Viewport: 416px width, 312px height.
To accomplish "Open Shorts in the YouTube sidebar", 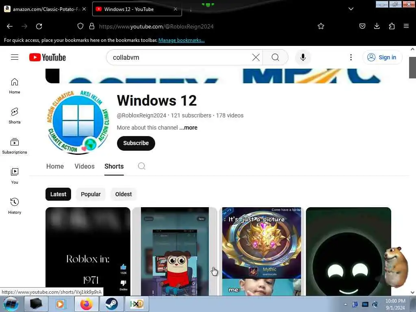I will pos(15,116).
